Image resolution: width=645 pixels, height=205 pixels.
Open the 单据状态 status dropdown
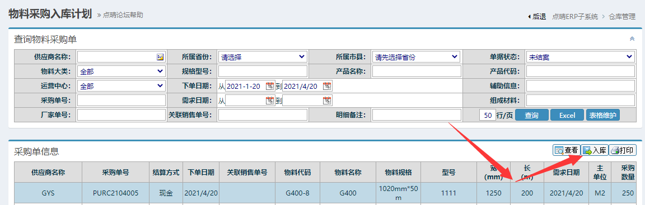[580, 57]
